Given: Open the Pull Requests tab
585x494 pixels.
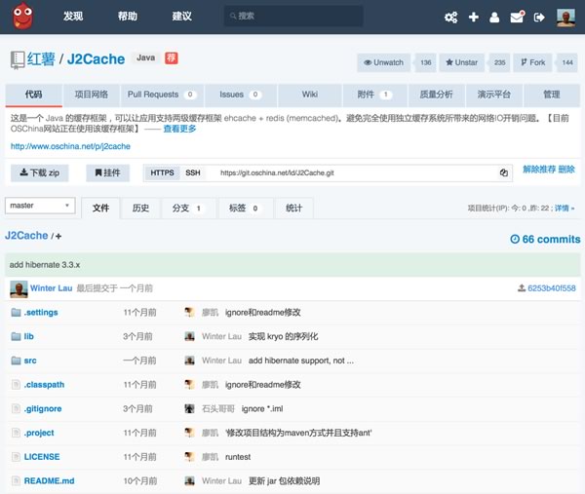Looking at the screenshot, I should (162, 95).
